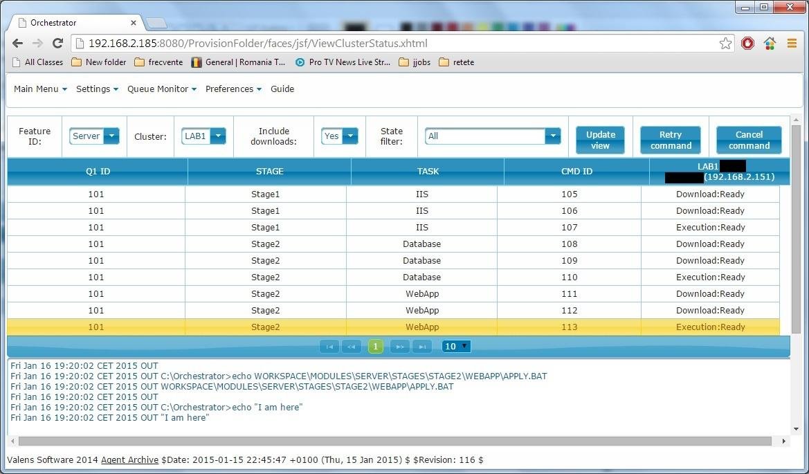Reload the ViewClusterStatus page
This screenshot has width=809, height=474.
[57, 43]
